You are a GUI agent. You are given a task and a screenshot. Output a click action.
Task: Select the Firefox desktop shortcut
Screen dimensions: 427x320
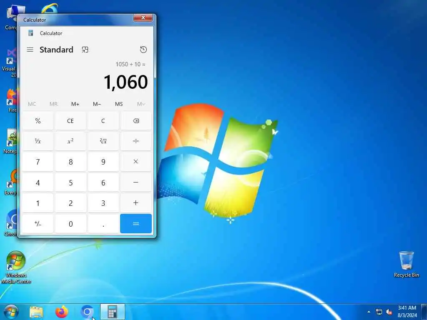tap(11, 100)
